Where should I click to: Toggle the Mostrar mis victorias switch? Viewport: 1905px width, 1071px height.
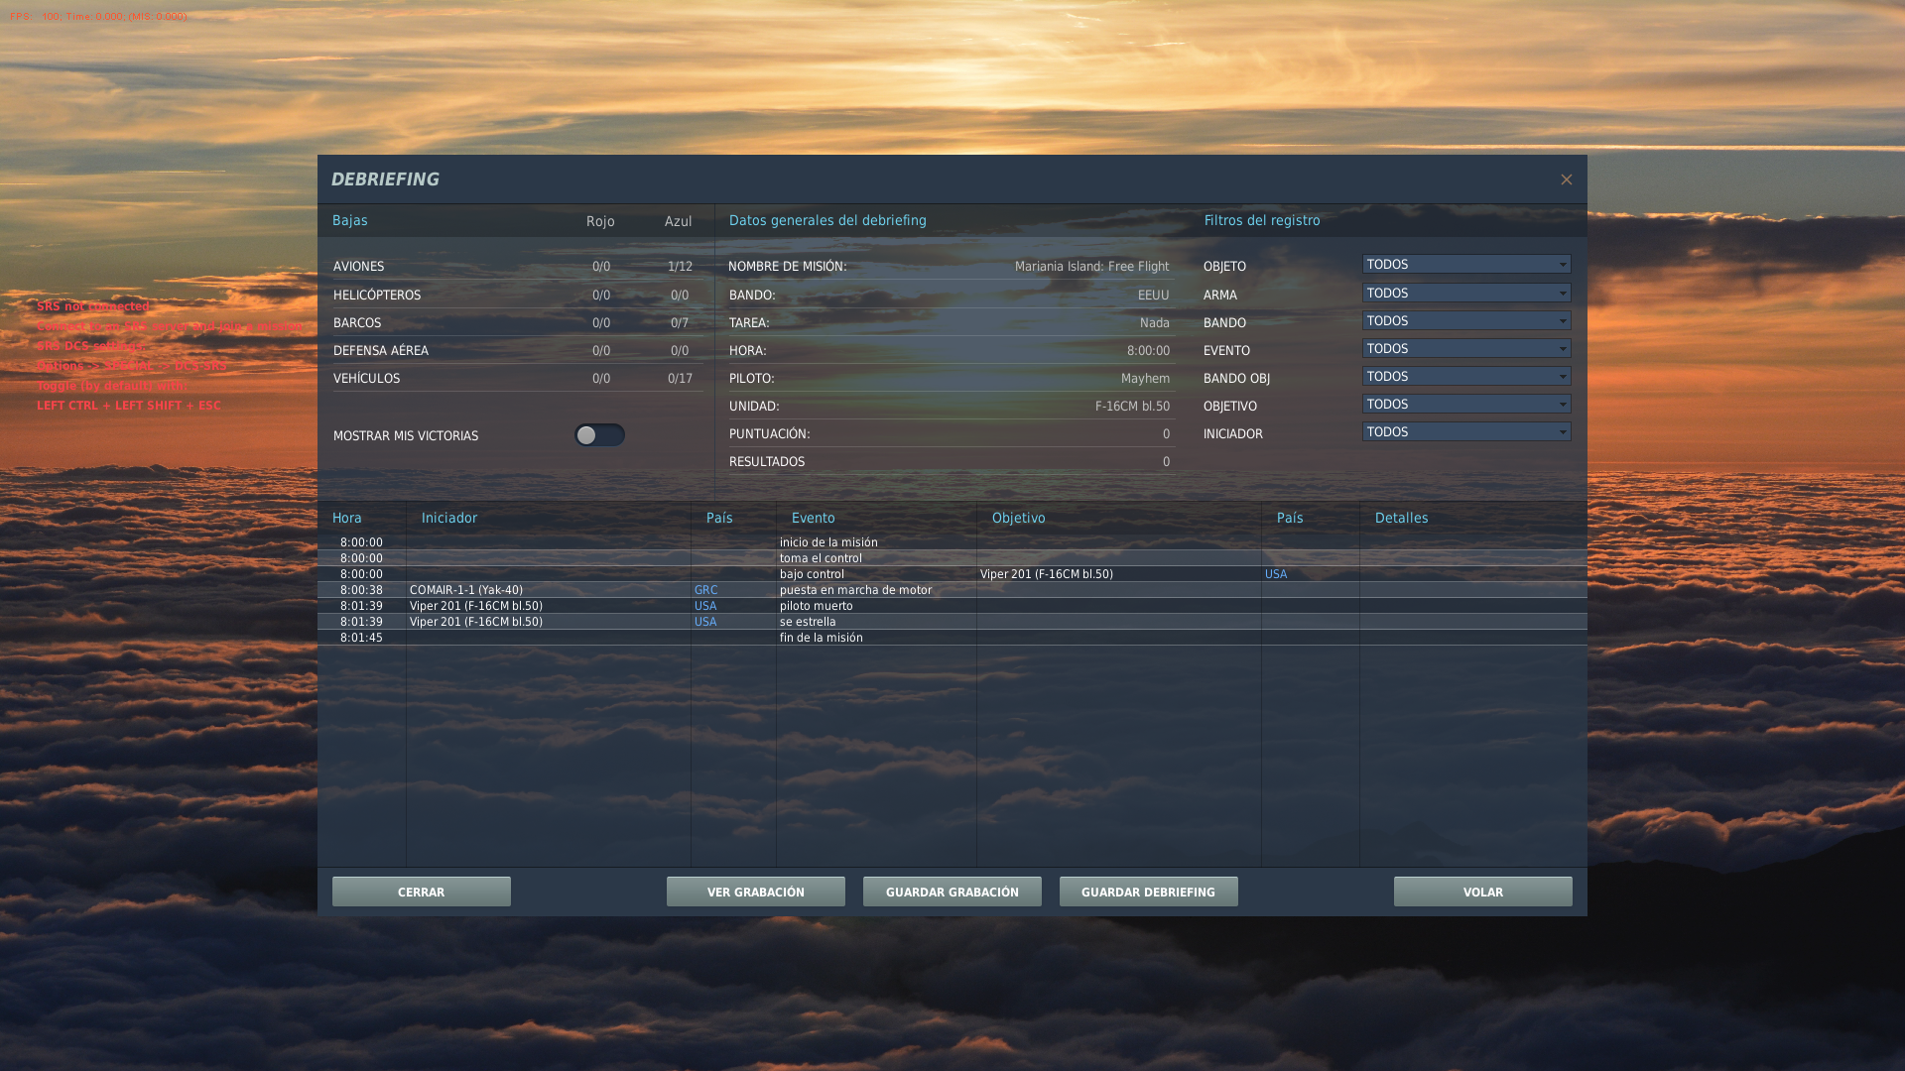(599, 435)
